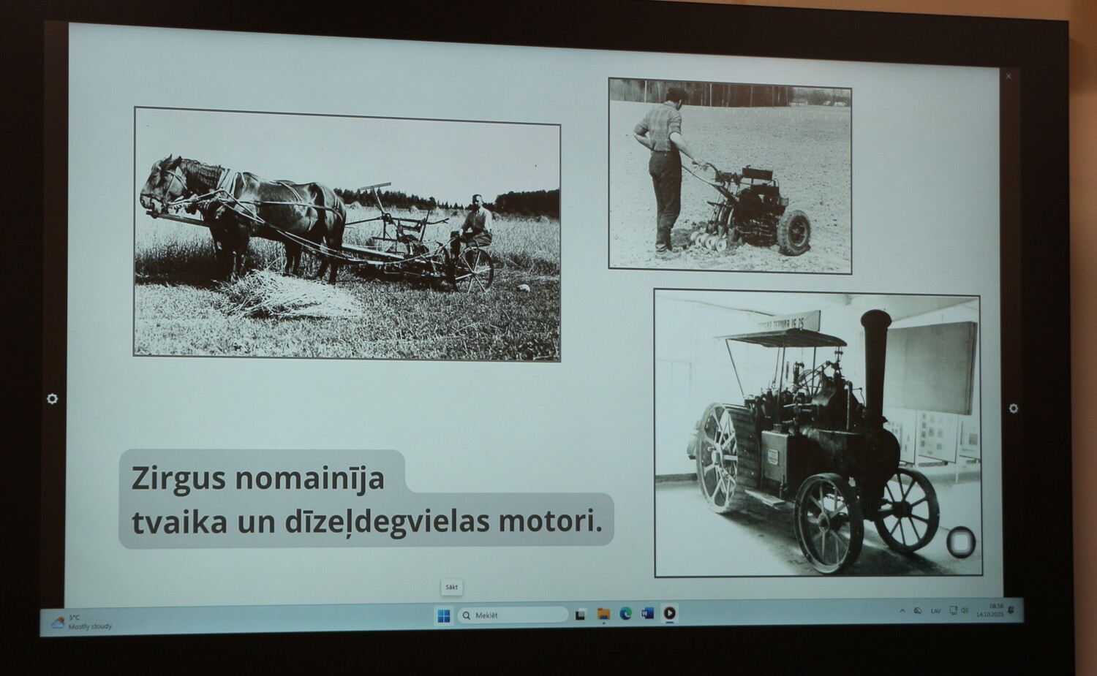Viewport: 1097px width, 676px height.
Task: Open the weather widget showing 5°C
Action: pos(82,623)
